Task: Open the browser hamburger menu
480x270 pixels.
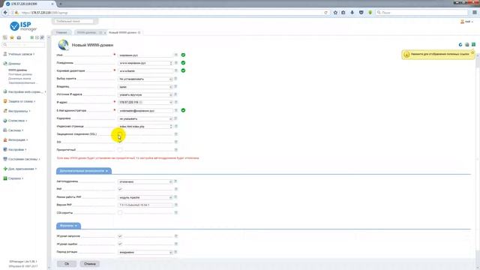Action: click(x=475, y=13)
